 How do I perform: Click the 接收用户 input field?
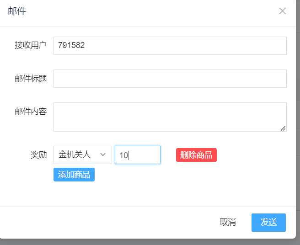(170, 46)
